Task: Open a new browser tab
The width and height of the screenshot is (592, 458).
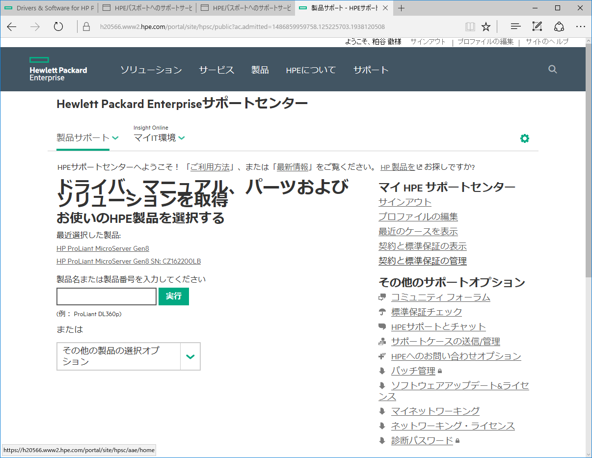Action: 402,8
